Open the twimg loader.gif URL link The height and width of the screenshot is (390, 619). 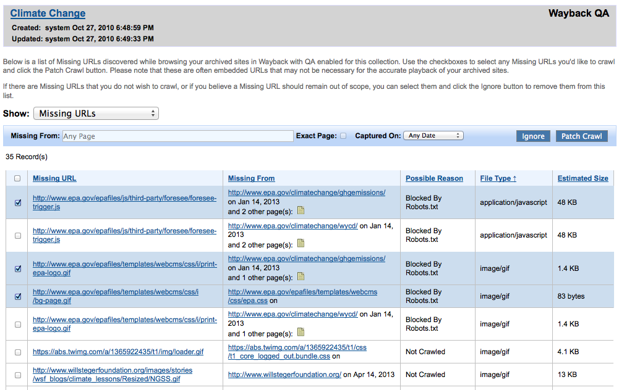pyautogui.click(x=118, y=352)
